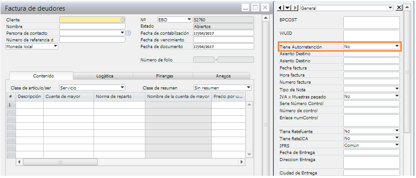
Task: Open the Tiene Autorretención dropdown
Action: pos(396,46)
